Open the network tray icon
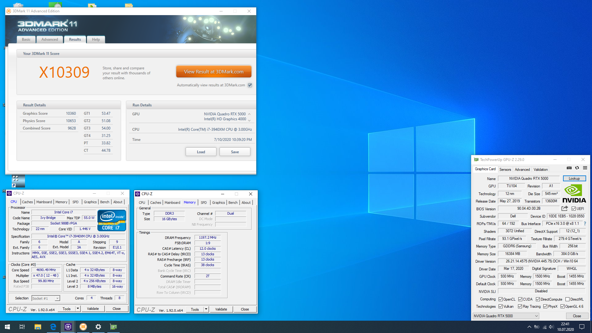 545,327
